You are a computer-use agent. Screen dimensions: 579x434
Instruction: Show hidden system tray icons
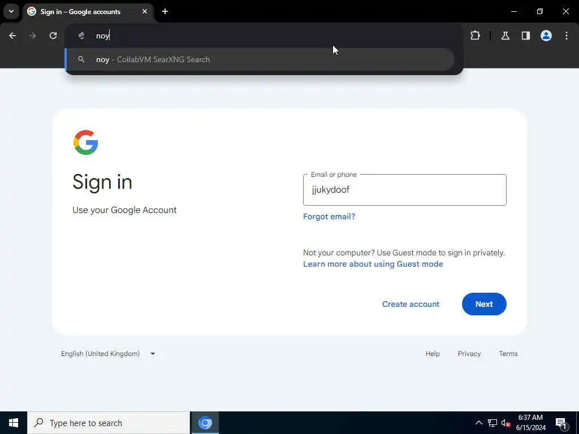point(478,423)
